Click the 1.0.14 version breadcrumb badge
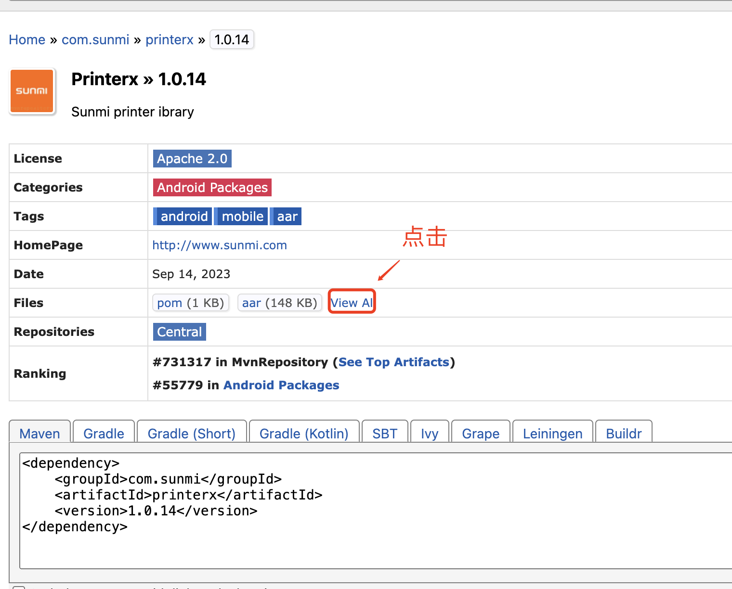732x589 pixels. click(232, 39)
